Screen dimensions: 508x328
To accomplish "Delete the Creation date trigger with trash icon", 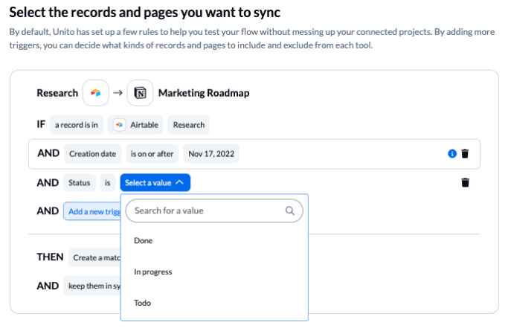I will (x=465, y=154).
